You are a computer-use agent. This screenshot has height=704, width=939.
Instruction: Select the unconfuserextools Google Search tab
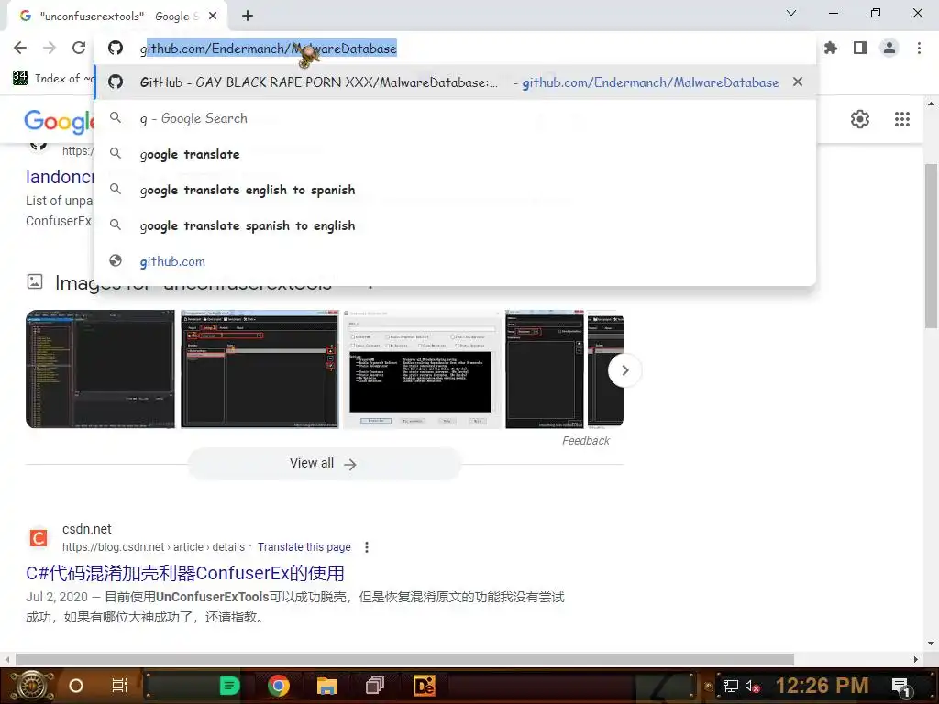coord(116,16)
